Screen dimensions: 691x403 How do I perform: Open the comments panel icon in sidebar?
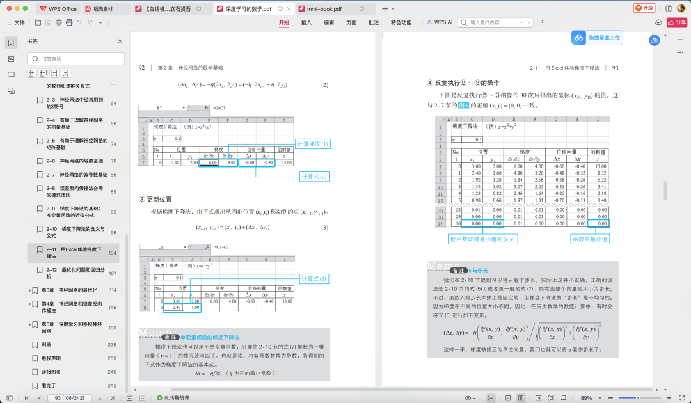[11, 75]
